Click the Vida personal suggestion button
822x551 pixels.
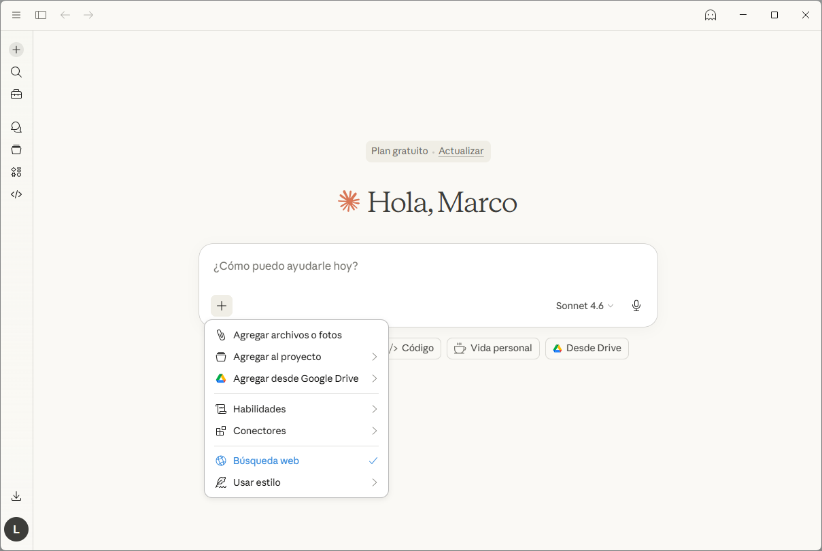point(493,348)
